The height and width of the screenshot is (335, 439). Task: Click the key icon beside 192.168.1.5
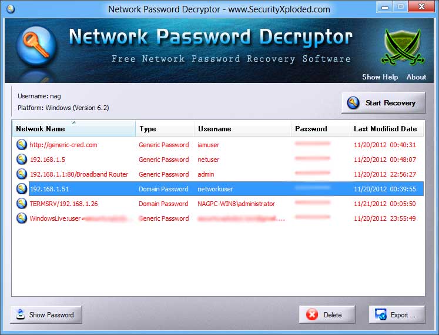point(22,160)
